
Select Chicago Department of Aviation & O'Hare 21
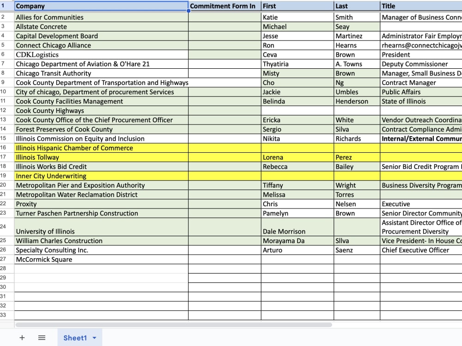point(101,64)
